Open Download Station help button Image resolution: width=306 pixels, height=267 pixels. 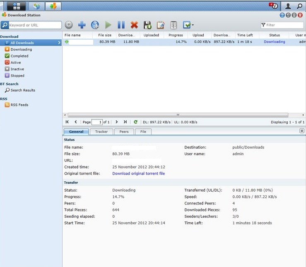click(x=282, y=15)
